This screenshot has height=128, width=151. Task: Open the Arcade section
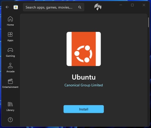point(10,68)
